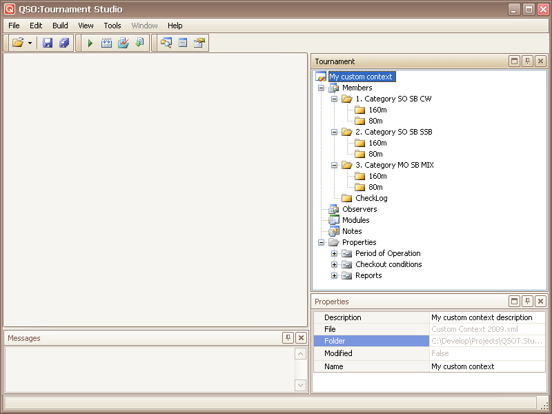552x414 pixels.
Task: Toggle the pin on Messages panel
Action: 288,338
